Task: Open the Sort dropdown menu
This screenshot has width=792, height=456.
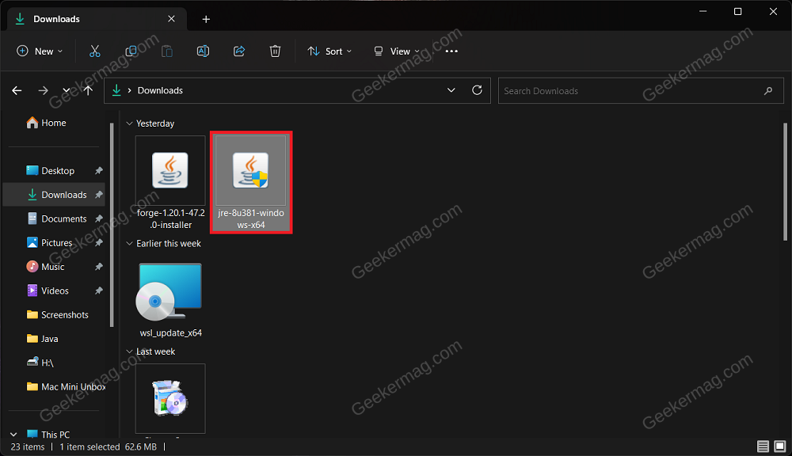Action: coord(329,51)
